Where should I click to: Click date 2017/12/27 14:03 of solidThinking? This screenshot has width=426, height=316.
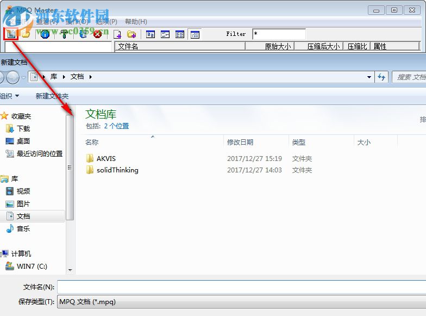(x=254, y=170)
